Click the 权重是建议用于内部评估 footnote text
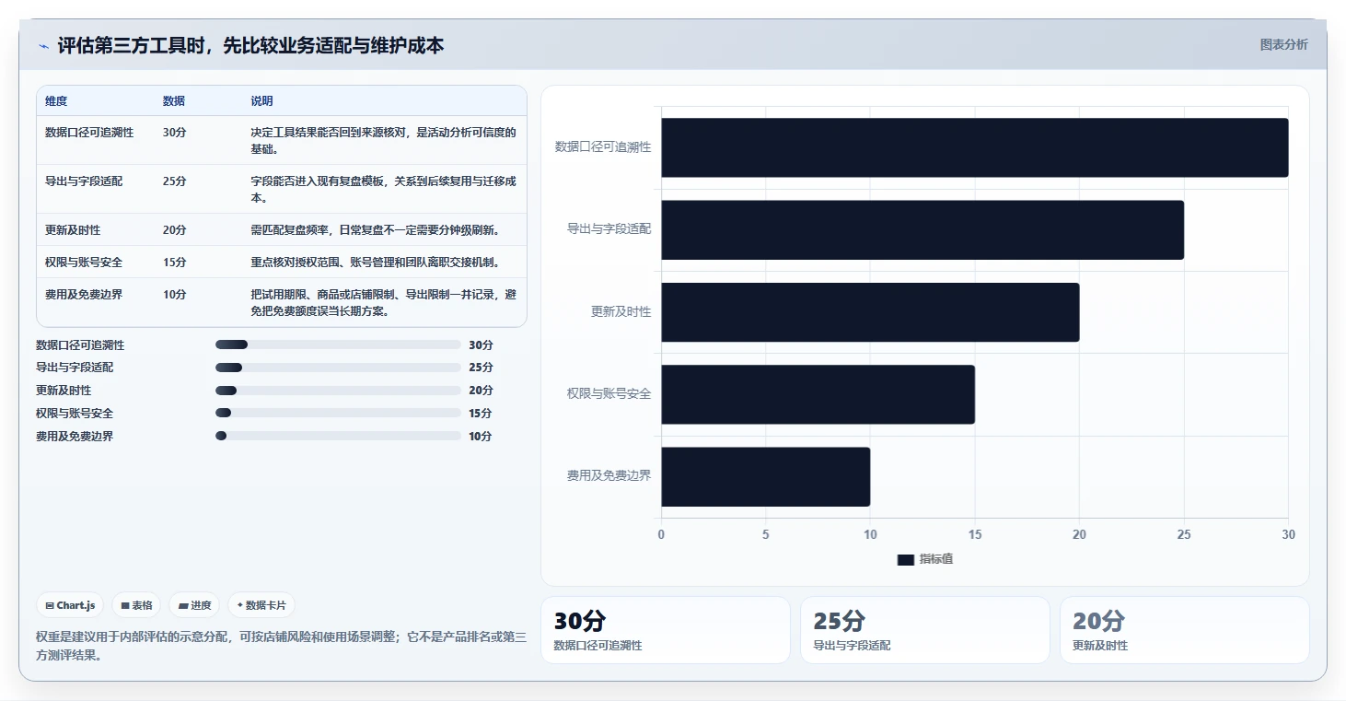The image size is (1346, 701). click(281, 647)
